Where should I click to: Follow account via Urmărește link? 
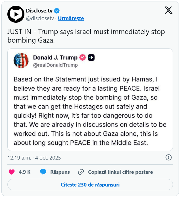pos(71,18)
